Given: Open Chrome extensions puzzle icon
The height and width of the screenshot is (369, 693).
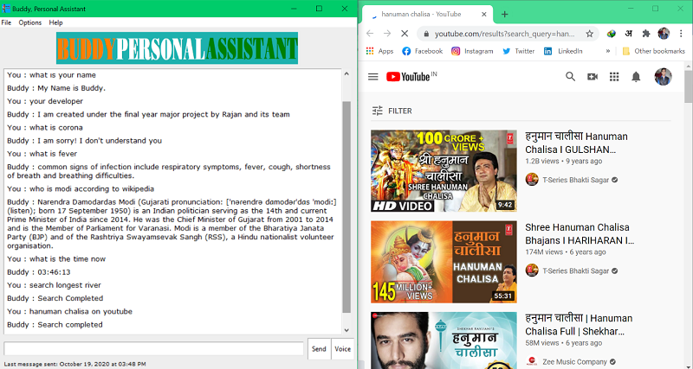Looking at the screenshot, I should point(644,34).
